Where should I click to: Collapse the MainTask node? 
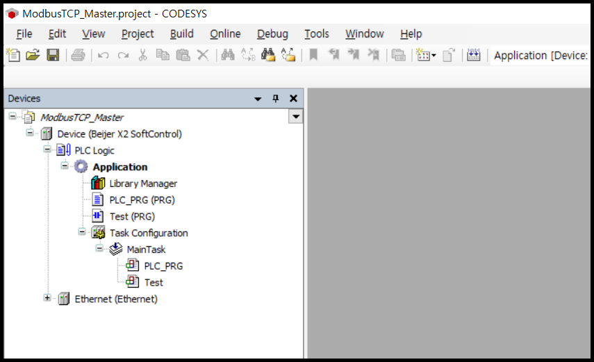tap(99, 248)
